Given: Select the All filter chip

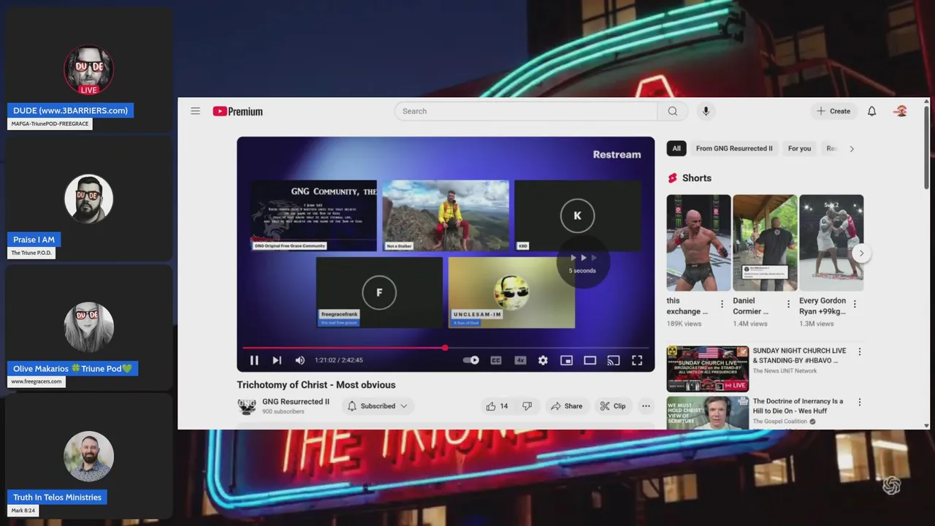Looking at the screenshot, I should click(676, 148).
